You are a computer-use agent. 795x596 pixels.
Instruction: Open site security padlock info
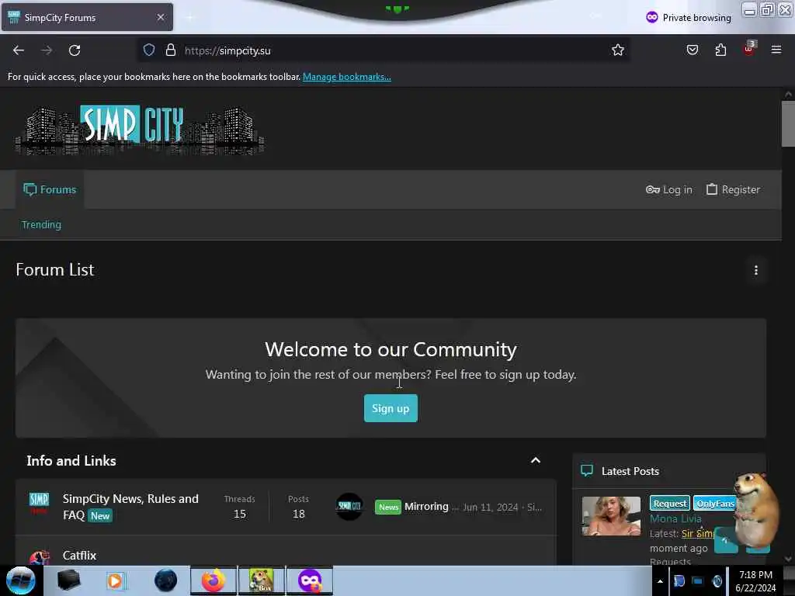tap(171, 50)
